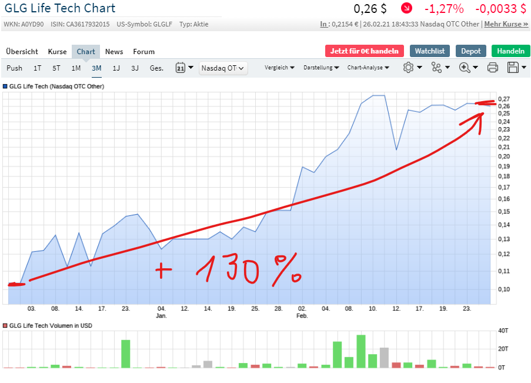The image size is (531, 383).
Task: Select the 3M time range
Action: point(96,68)
